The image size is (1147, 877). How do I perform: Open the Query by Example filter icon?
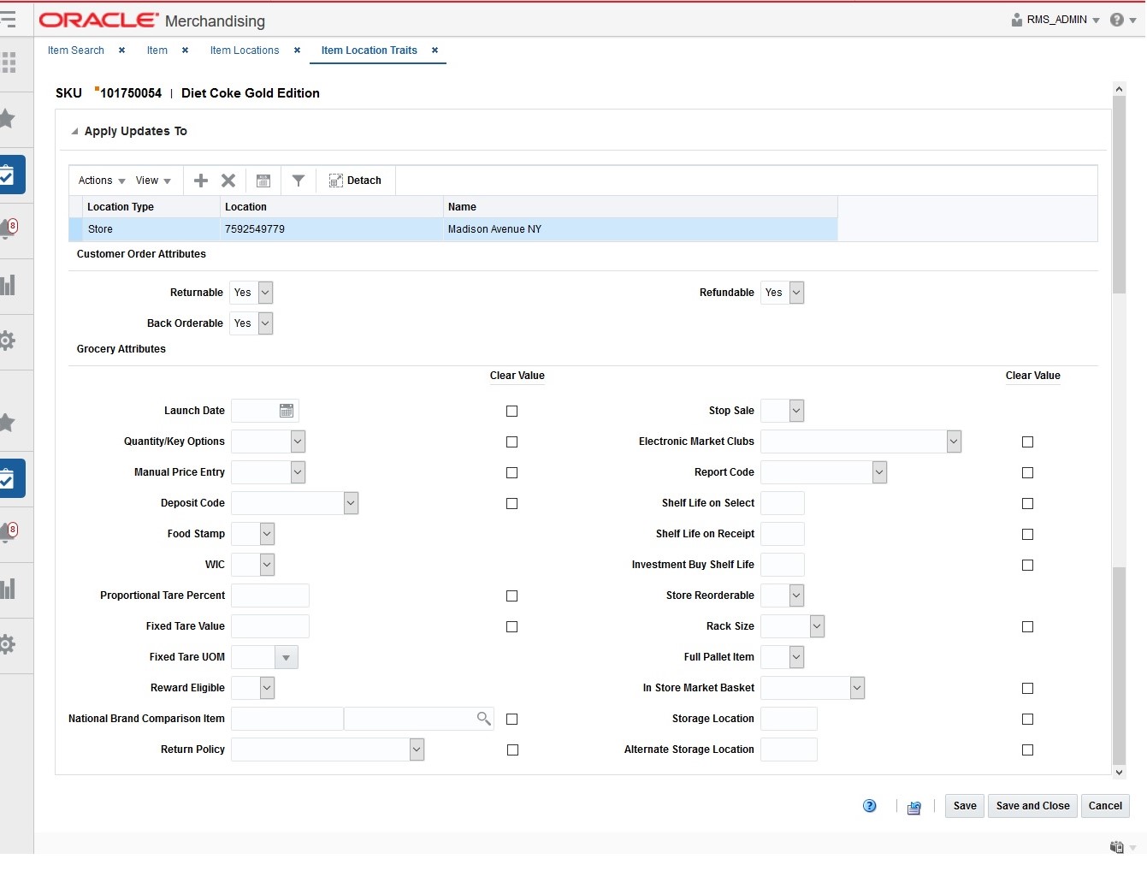point(298,181)
